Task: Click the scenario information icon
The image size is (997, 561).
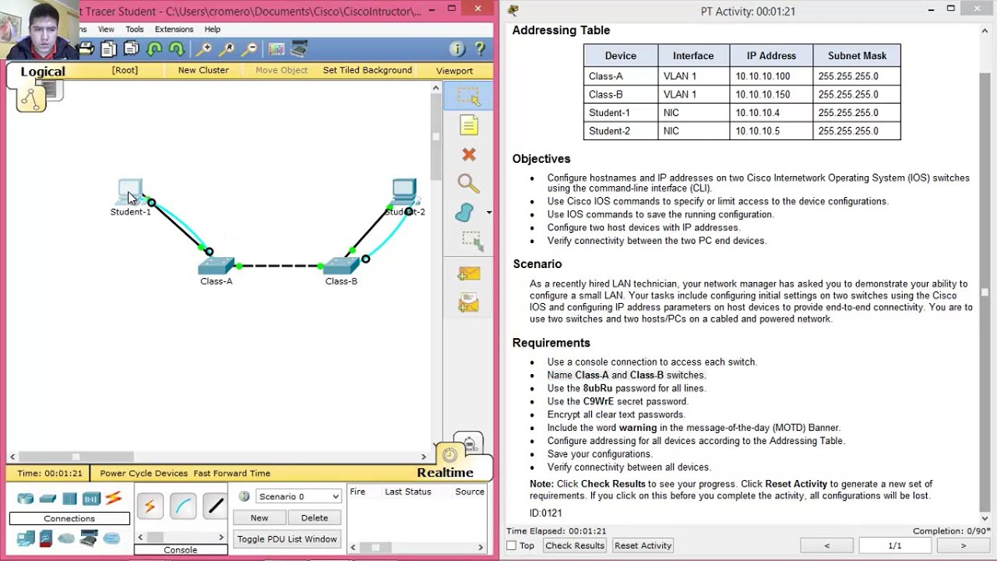Action: tap(244, 496)
